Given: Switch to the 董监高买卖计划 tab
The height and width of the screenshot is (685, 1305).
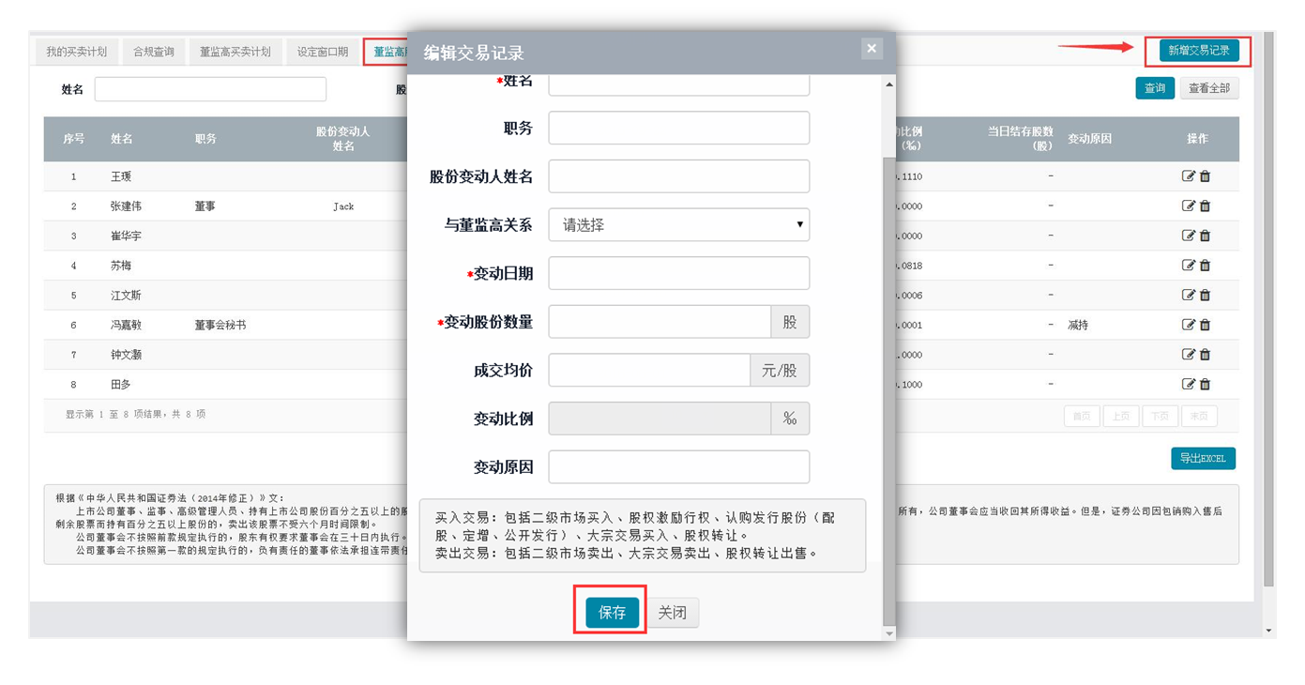Looking at the screenshot, I should [235, 52].
